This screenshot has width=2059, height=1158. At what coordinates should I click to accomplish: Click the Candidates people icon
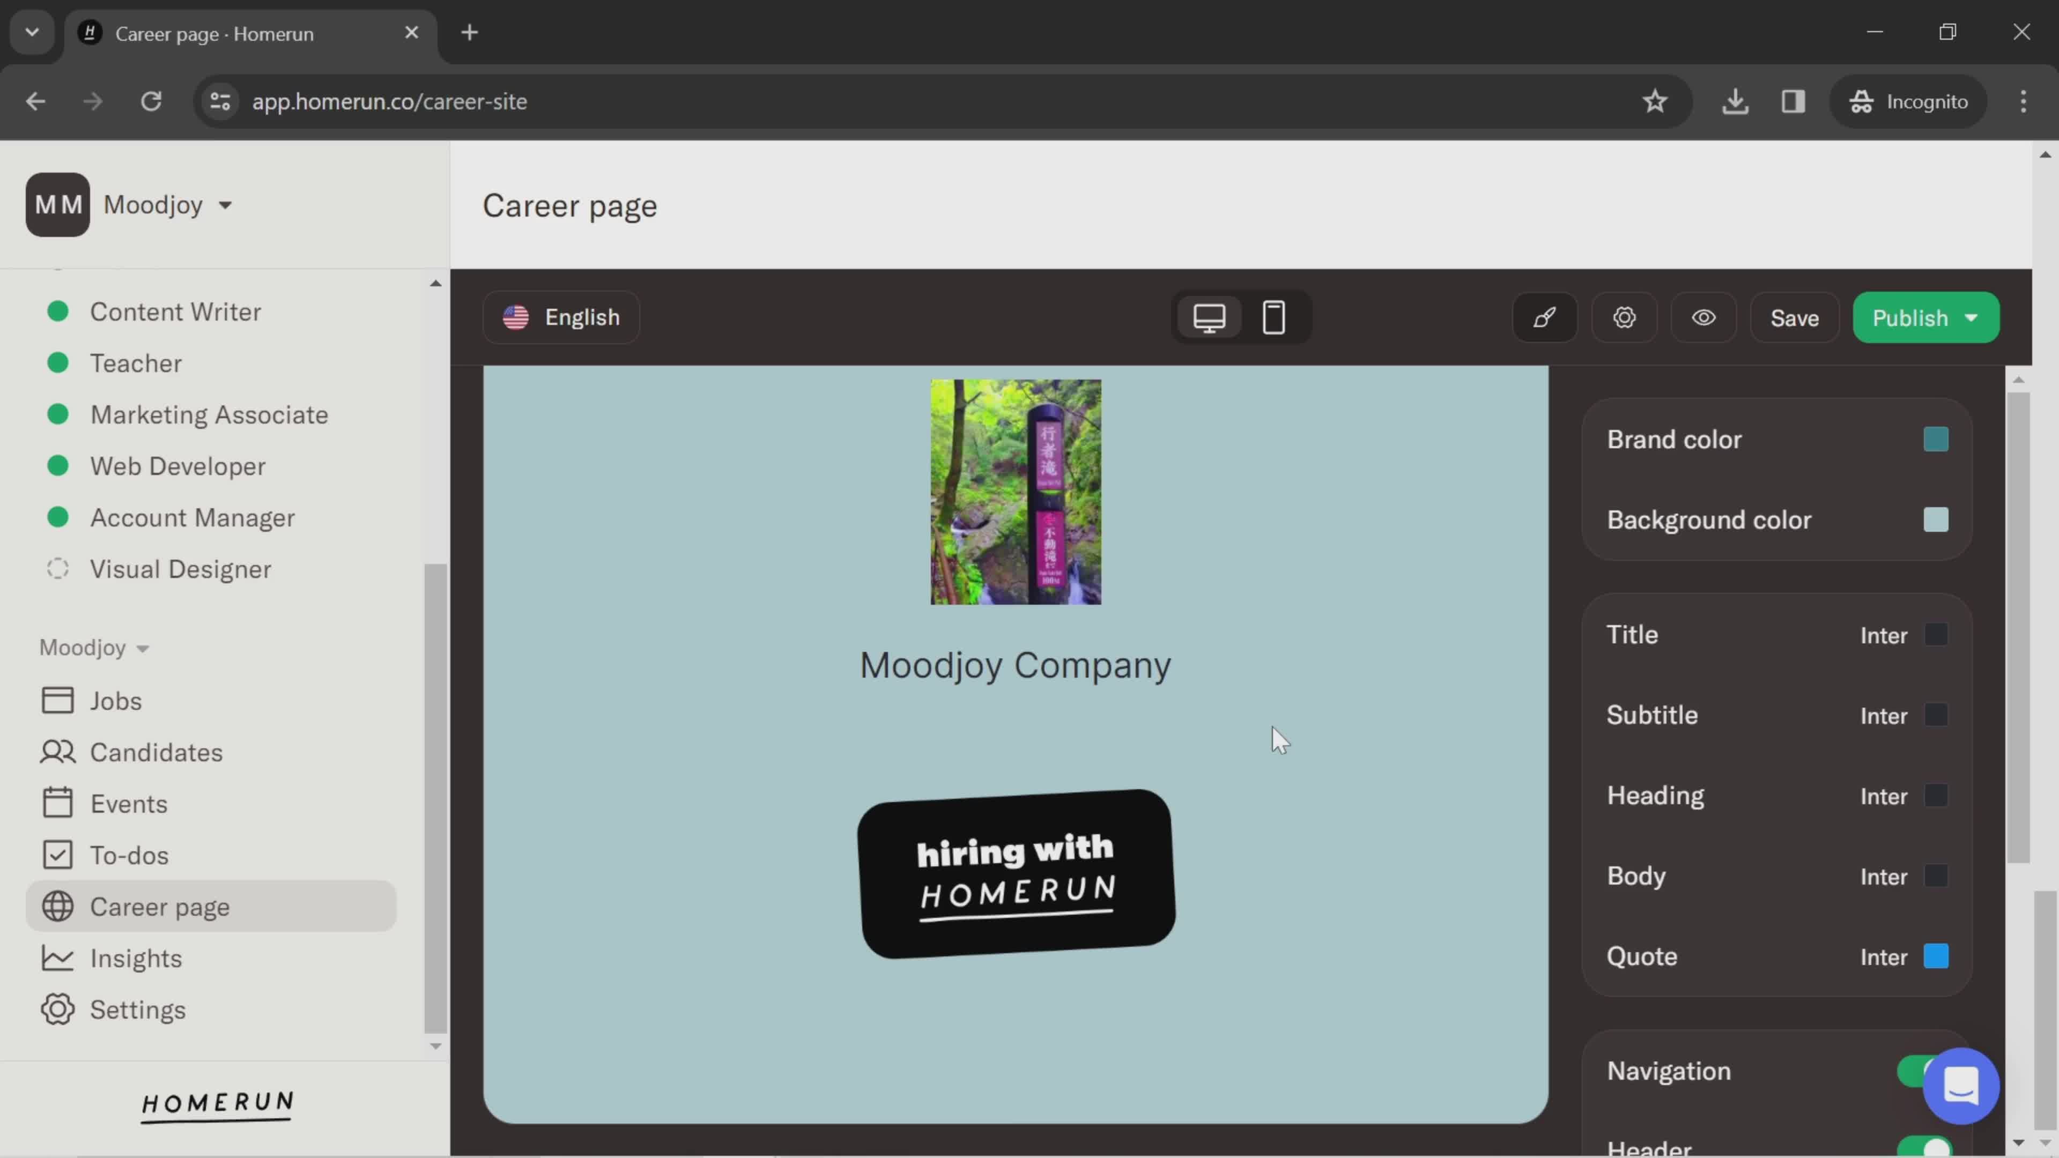57,752
